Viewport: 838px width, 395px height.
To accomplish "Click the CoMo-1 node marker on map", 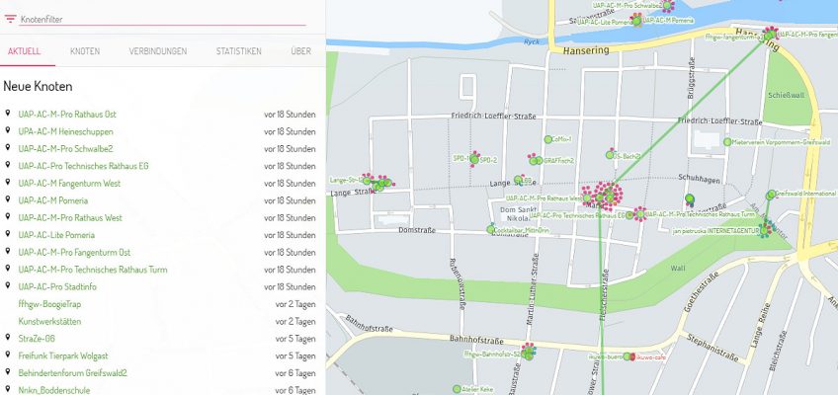I will click(547, 139).
